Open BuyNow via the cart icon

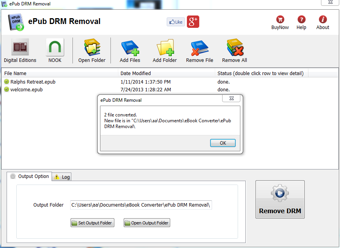[280, 19]
